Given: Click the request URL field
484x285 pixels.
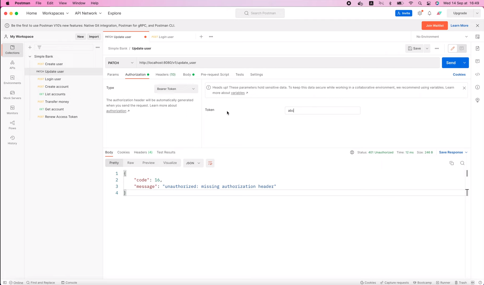Looking at the screenshot, I should (288, 63).
